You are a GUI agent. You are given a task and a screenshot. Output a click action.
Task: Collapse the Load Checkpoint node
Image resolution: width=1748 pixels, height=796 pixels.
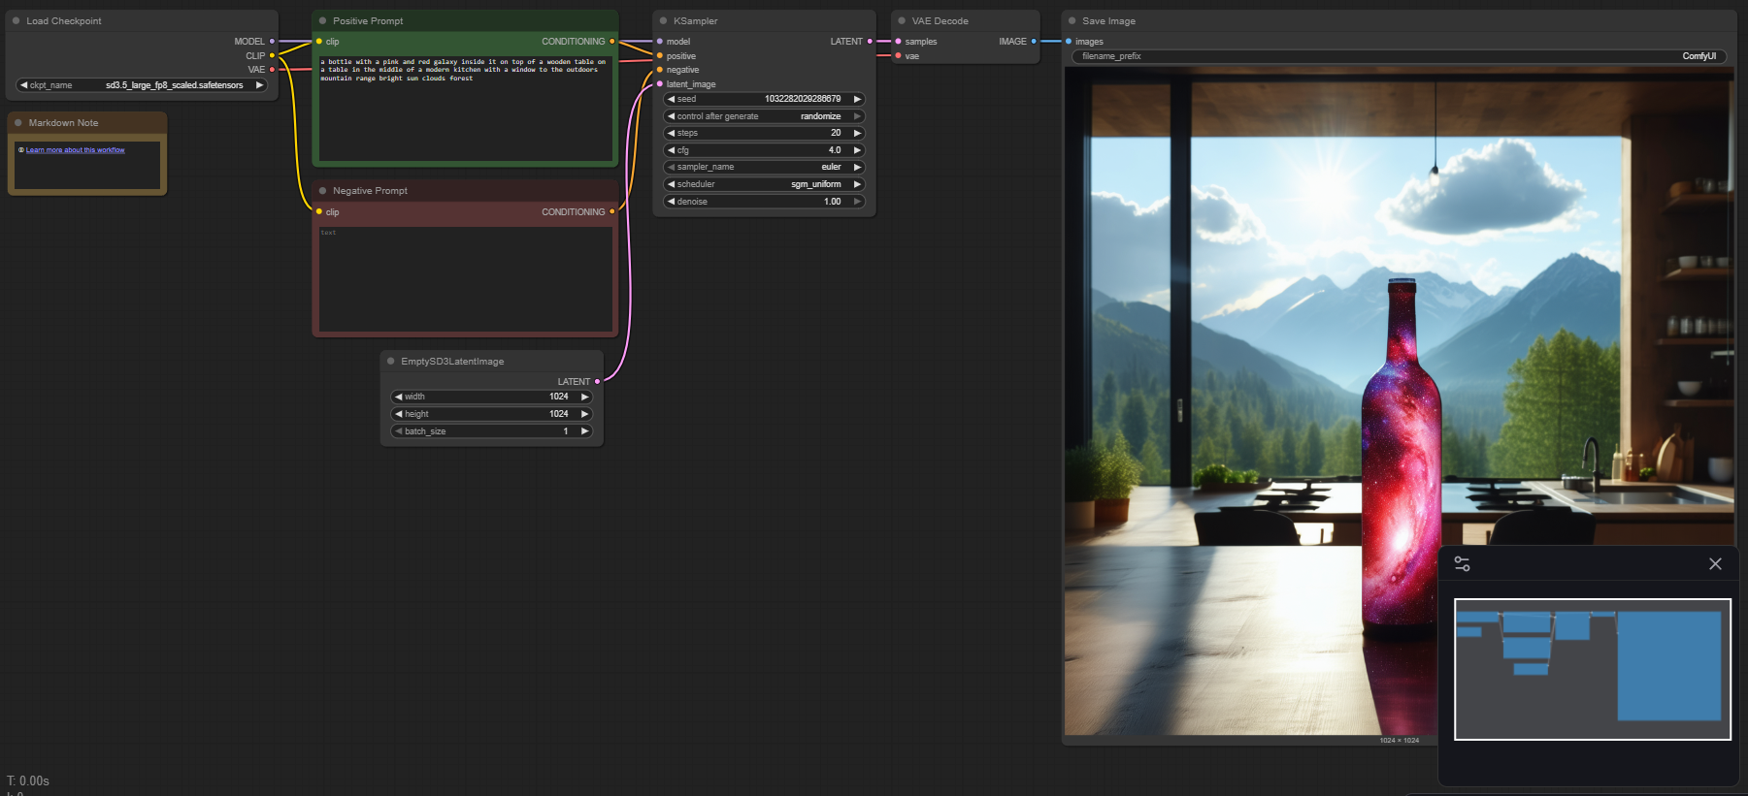[16, 20]
